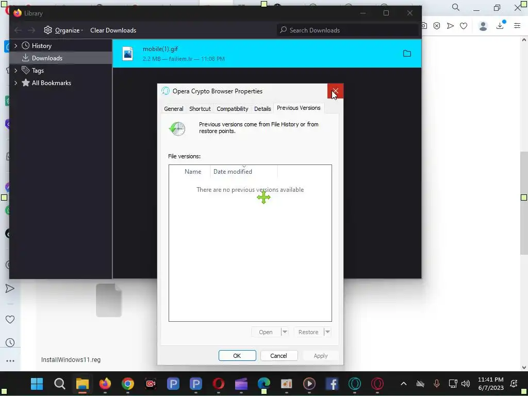Open the notifications bell in tray
Viewport: 528px width, 396px height.
514,384
